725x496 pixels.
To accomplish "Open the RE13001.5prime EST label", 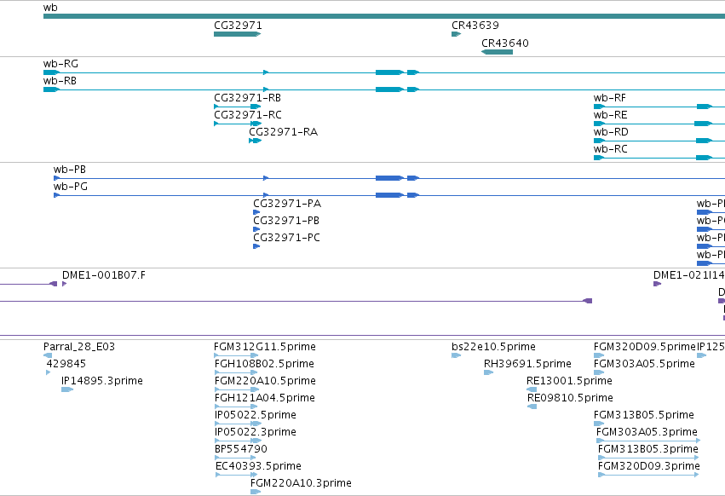I will click(x=569, y=381).
